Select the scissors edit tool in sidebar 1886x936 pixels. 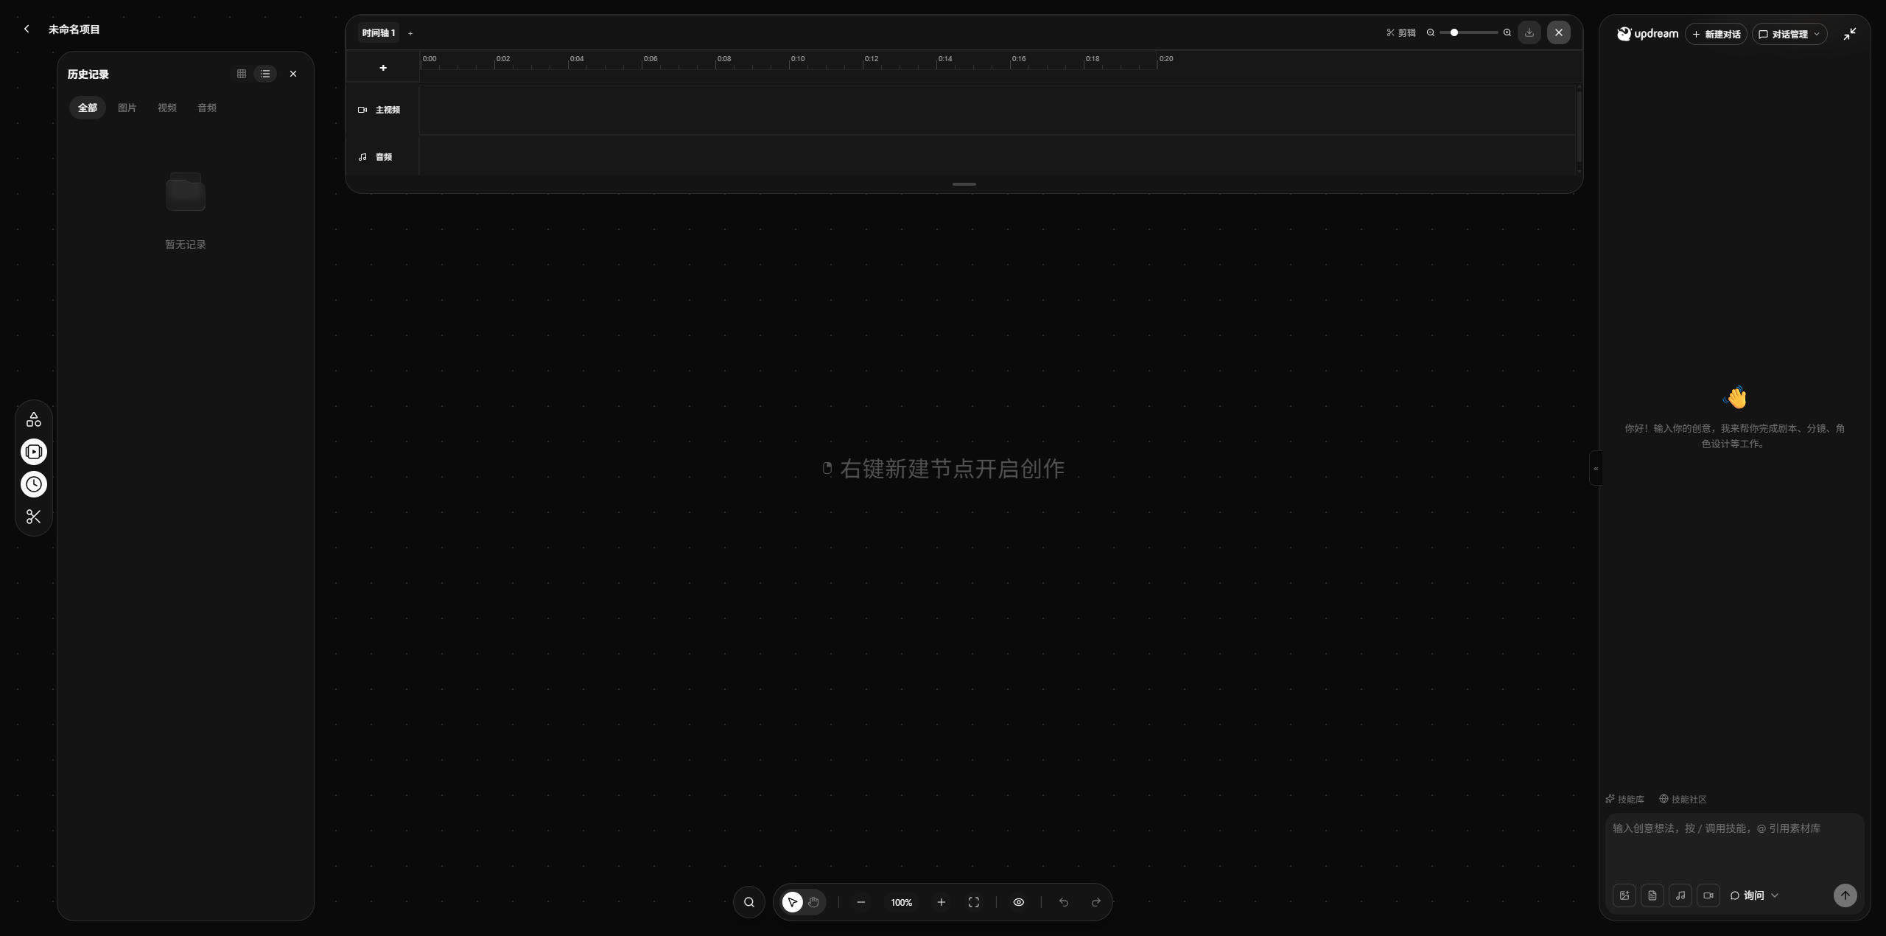34,517
